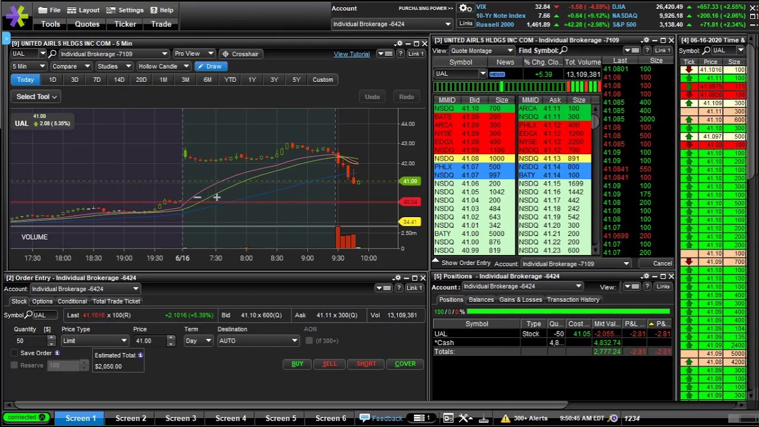Toggle the AON checkbox
This screenshot has height=427, width=759.
[309, 340]
